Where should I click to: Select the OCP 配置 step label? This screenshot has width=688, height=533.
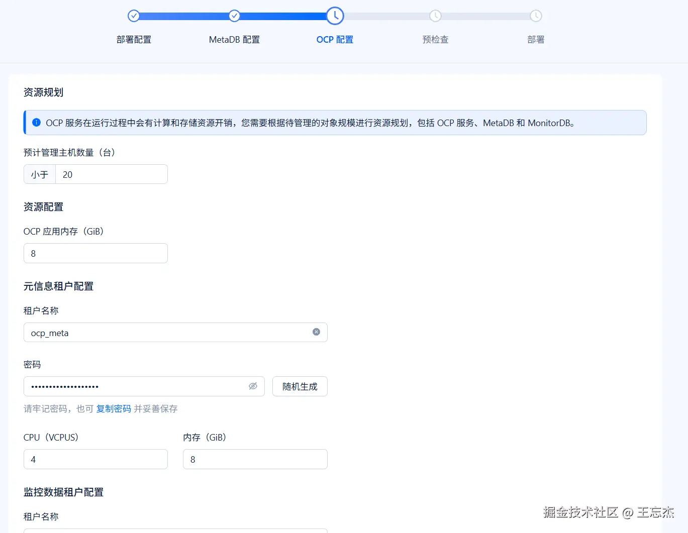coord(335,40)
